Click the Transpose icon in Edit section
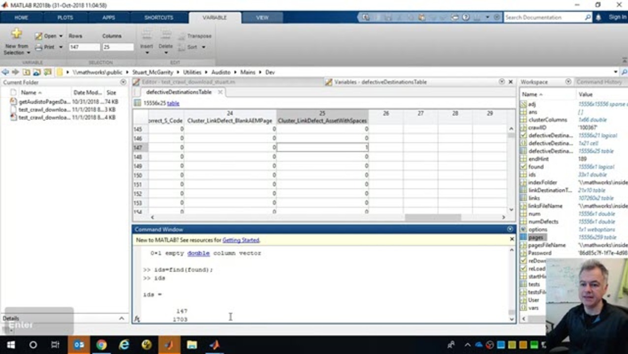 tap(182, 36)
